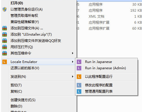Click the archive icon next to 添加到压缩文件(A)
Viewport: 142px width, 112px height.
pyautogui.click(x=5, y=28)
